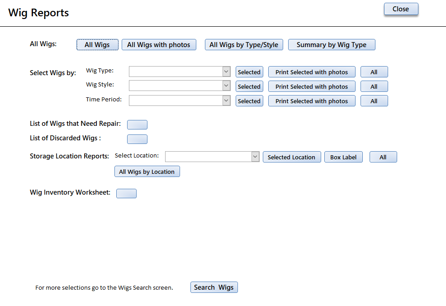Click inside the Wig Type input field
This screenshot has width=446, height=306.
coord(176,72)
